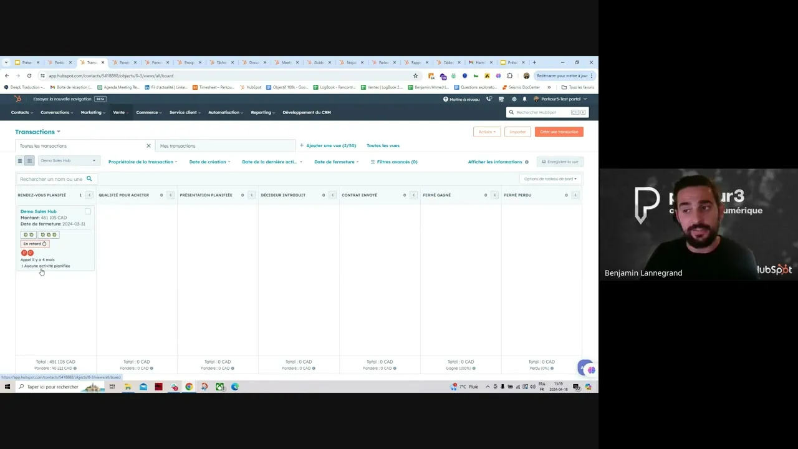
Task: Click the HubSpot sprocket logo
Action: click(18, 99)
